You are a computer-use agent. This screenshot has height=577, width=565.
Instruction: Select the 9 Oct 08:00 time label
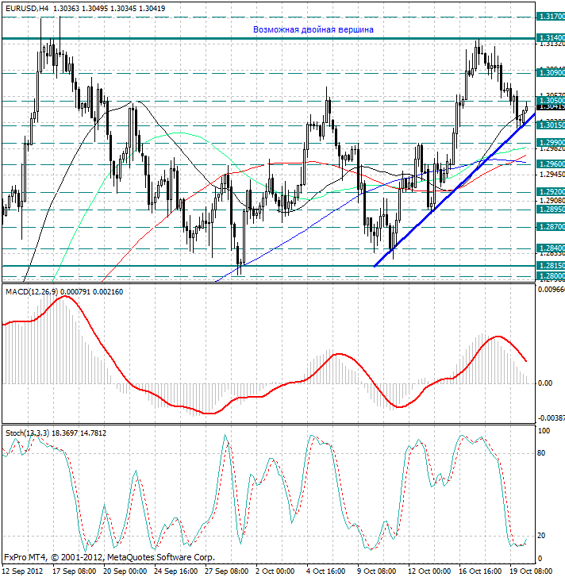377,571
